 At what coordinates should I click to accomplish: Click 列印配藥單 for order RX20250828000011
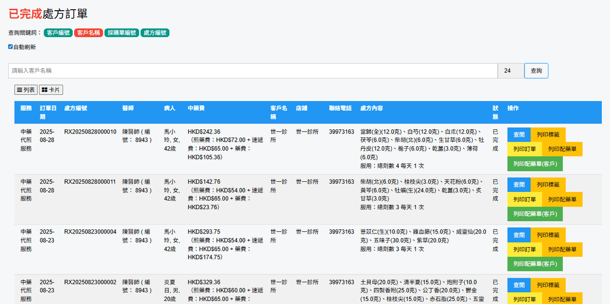pyautogui.click(x=562, y=199)
